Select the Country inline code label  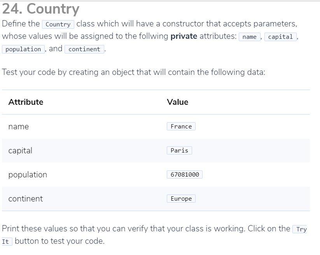pyautogui.click(x=58, y=24)
